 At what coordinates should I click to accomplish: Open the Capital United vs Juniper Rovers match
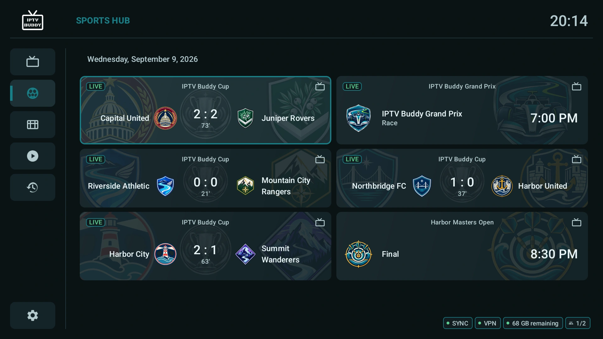[x=205, y=110]
